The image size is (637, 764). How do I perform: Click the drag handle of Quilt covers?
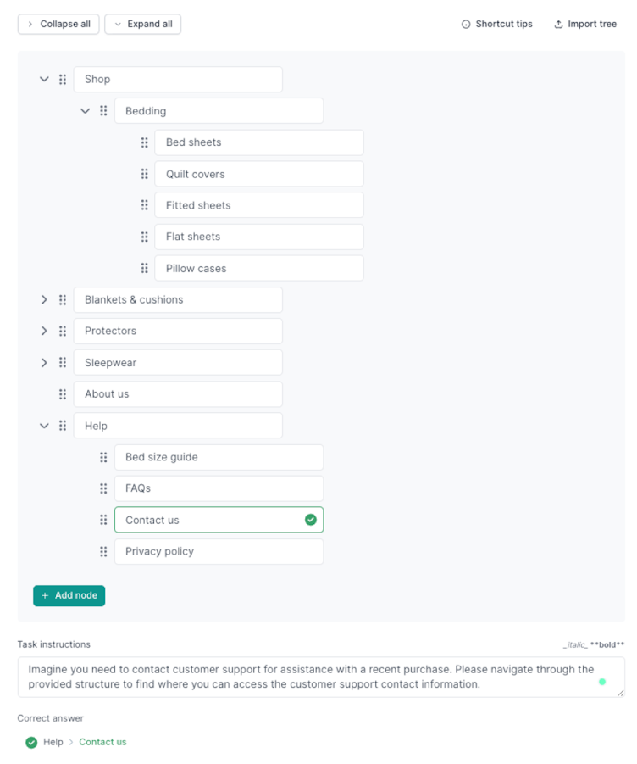144,174
